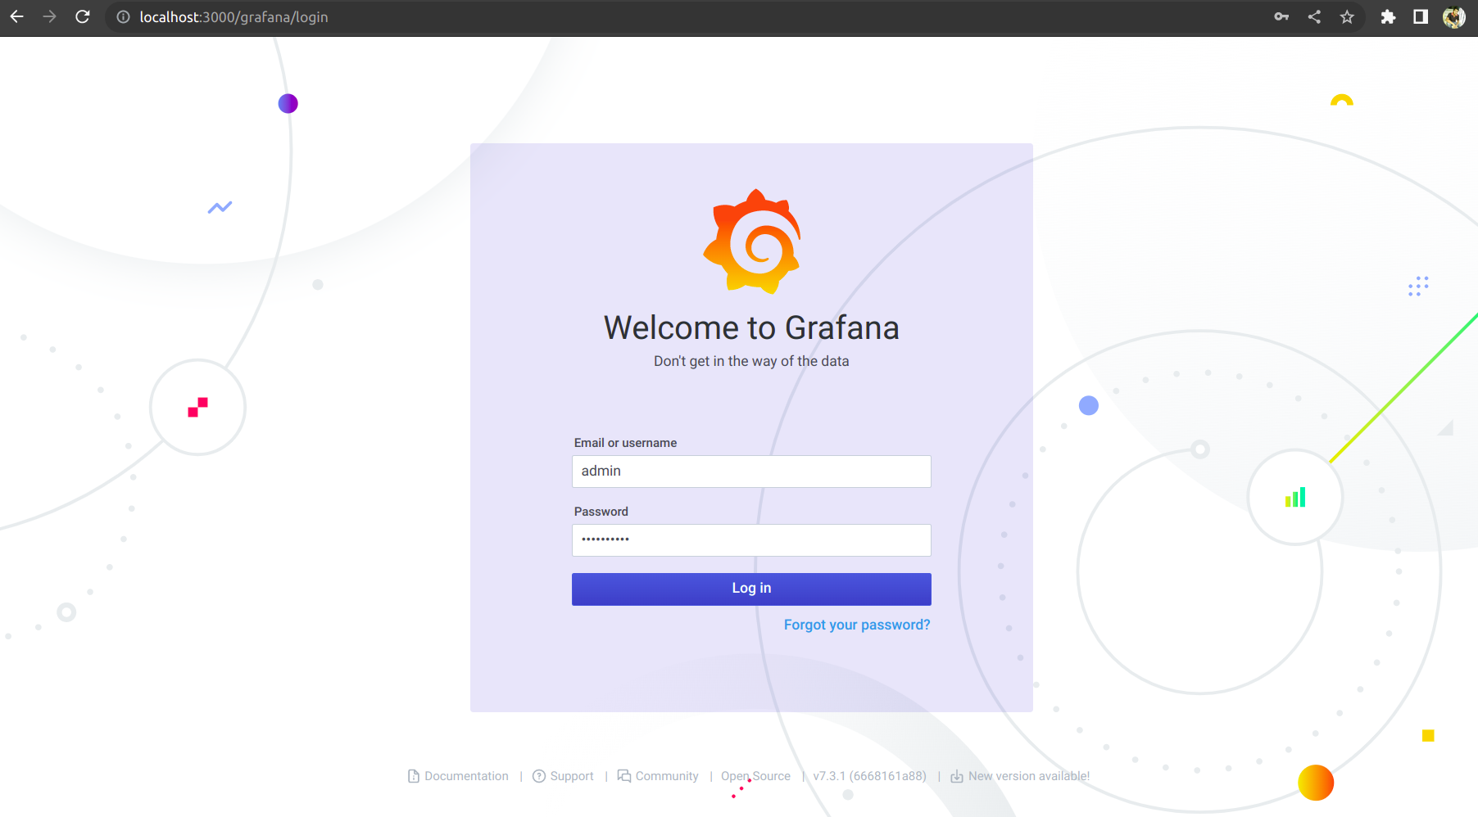The width and height of the screenshot is (1478, 817).
Task: Open the Forgot your password link
Action: pos(856,624)
